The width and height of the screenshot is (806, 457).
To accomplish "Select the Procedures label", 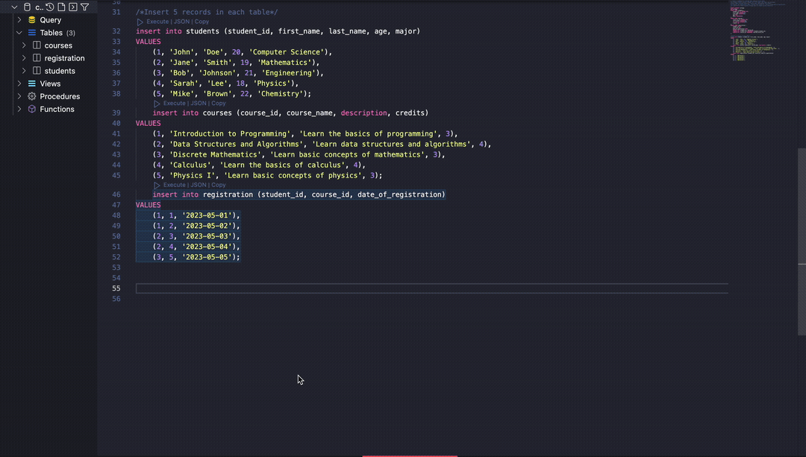I will coord(60,96).
